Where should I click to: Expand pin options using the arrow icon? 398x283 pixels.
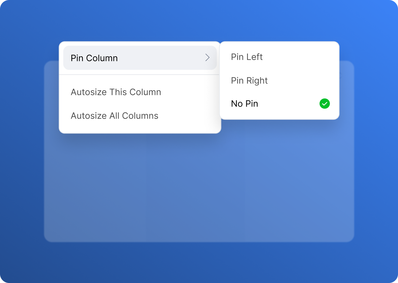(207, 57)
